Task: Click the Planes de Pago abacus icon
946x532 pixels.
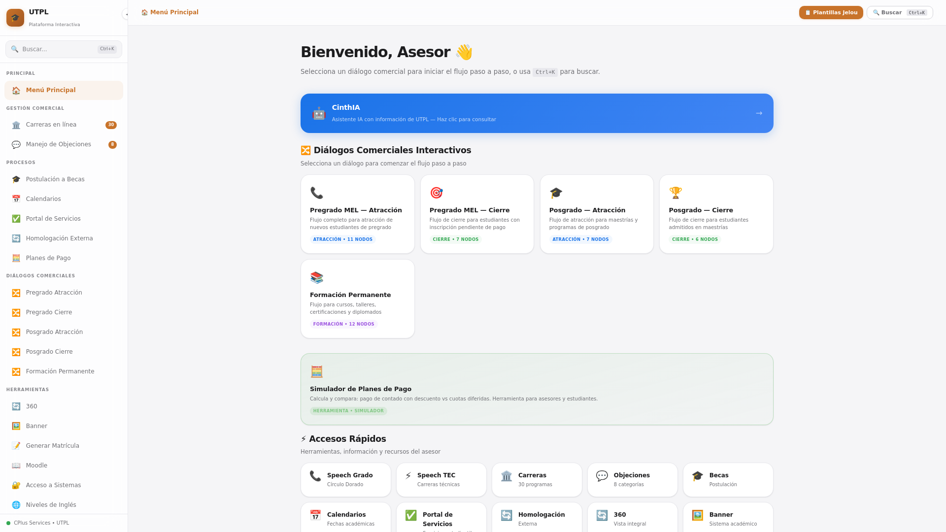Action: pyautogui.click(x=16, y=258)
